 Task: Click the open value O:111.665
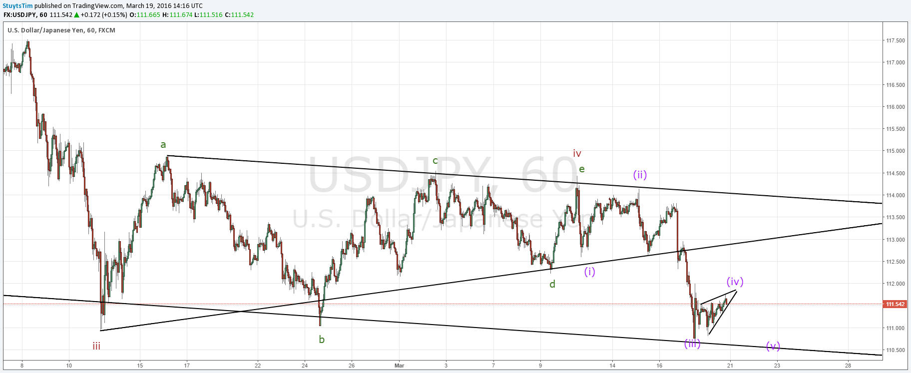click(145, 15)
